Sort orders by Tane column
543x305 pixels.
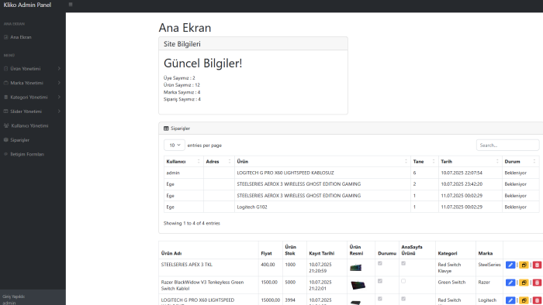pos(424,161)
